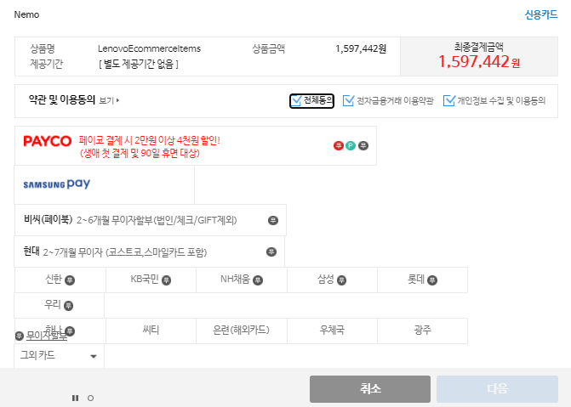Click the 약관 및 이용동의 heading
The width and height of the screenshot is (571, 407).
(62, 99)
